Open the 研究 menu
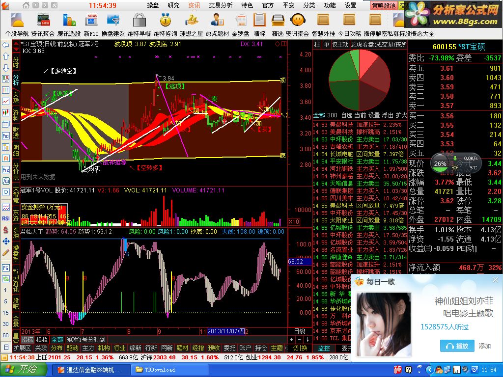The width and height of the screenshot is (503, 377). [173, 5]
